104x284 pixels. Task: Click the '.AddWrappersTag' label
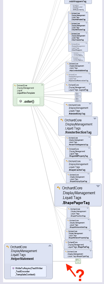click(x=77, y=1)
